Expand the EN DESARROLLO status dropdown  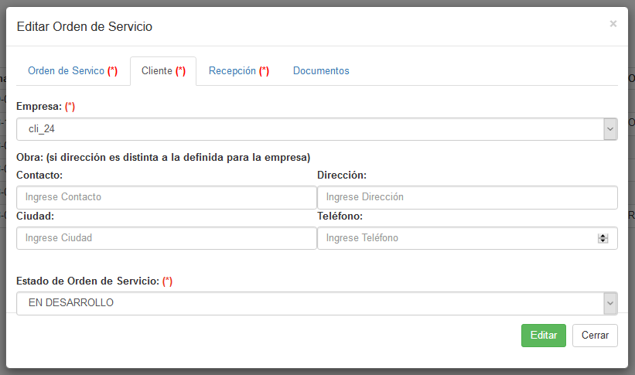pyautogui.click(x=309, y=303)
